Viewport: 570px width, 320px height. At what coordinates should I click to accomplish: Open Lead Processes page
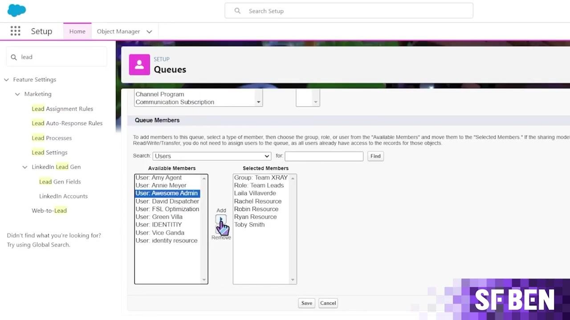(x=52, y=138)
